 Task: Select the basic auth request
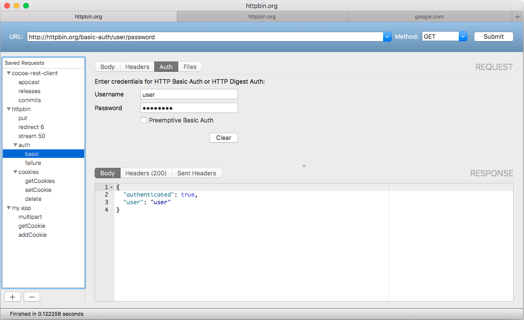coord(44,154)
